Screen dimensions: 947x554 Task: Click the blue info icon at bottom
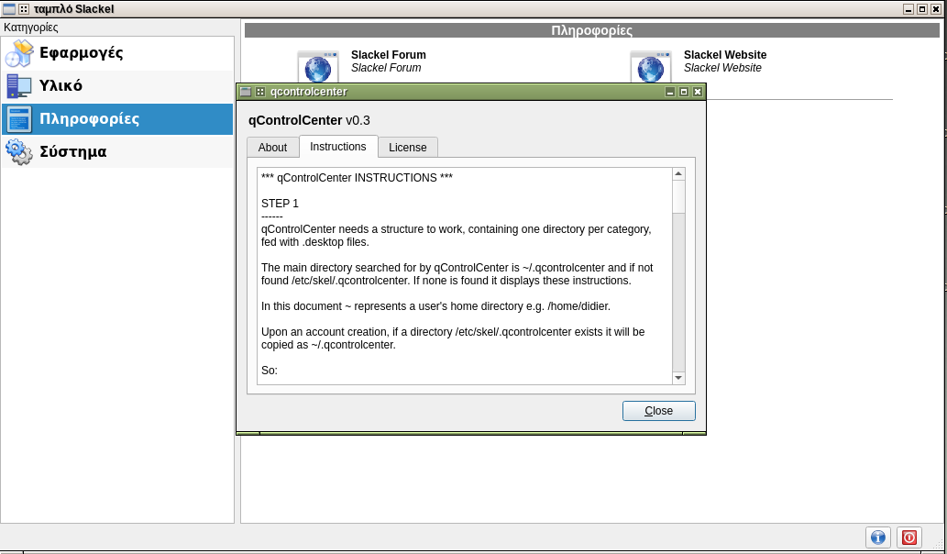coord(877,537)
